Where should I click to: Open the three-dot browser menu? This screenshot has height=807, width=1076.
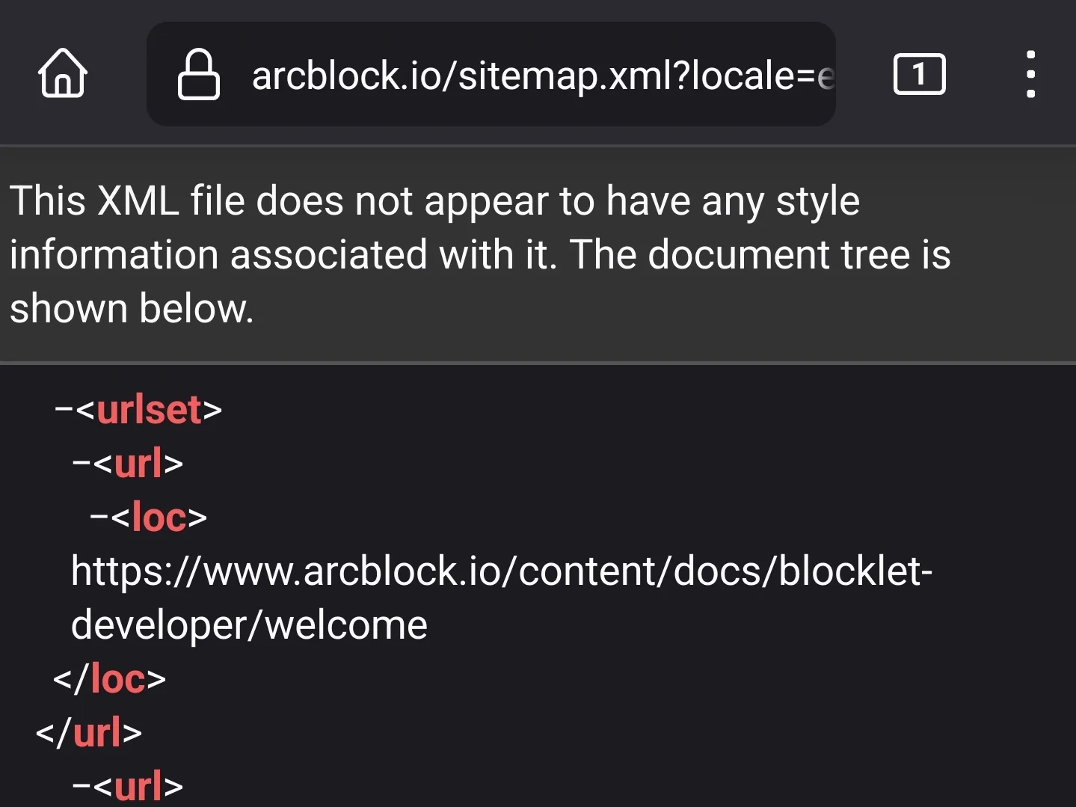pyautogui.click(x=1030, y=74)
